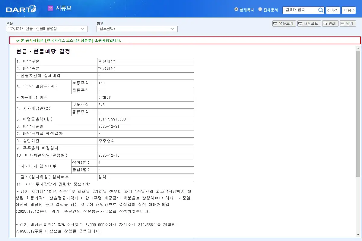
Task: Click the 5. 배당금총액(원) row label
Action: pos(34,119)
